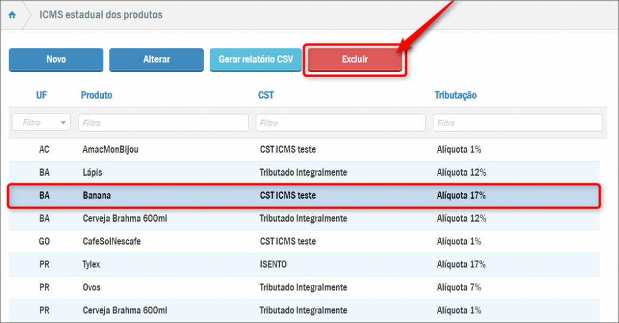The width and height of the screenshot is (619, 323).
Task: Select the AmacMonBijou row
Action: coord(110,150)
